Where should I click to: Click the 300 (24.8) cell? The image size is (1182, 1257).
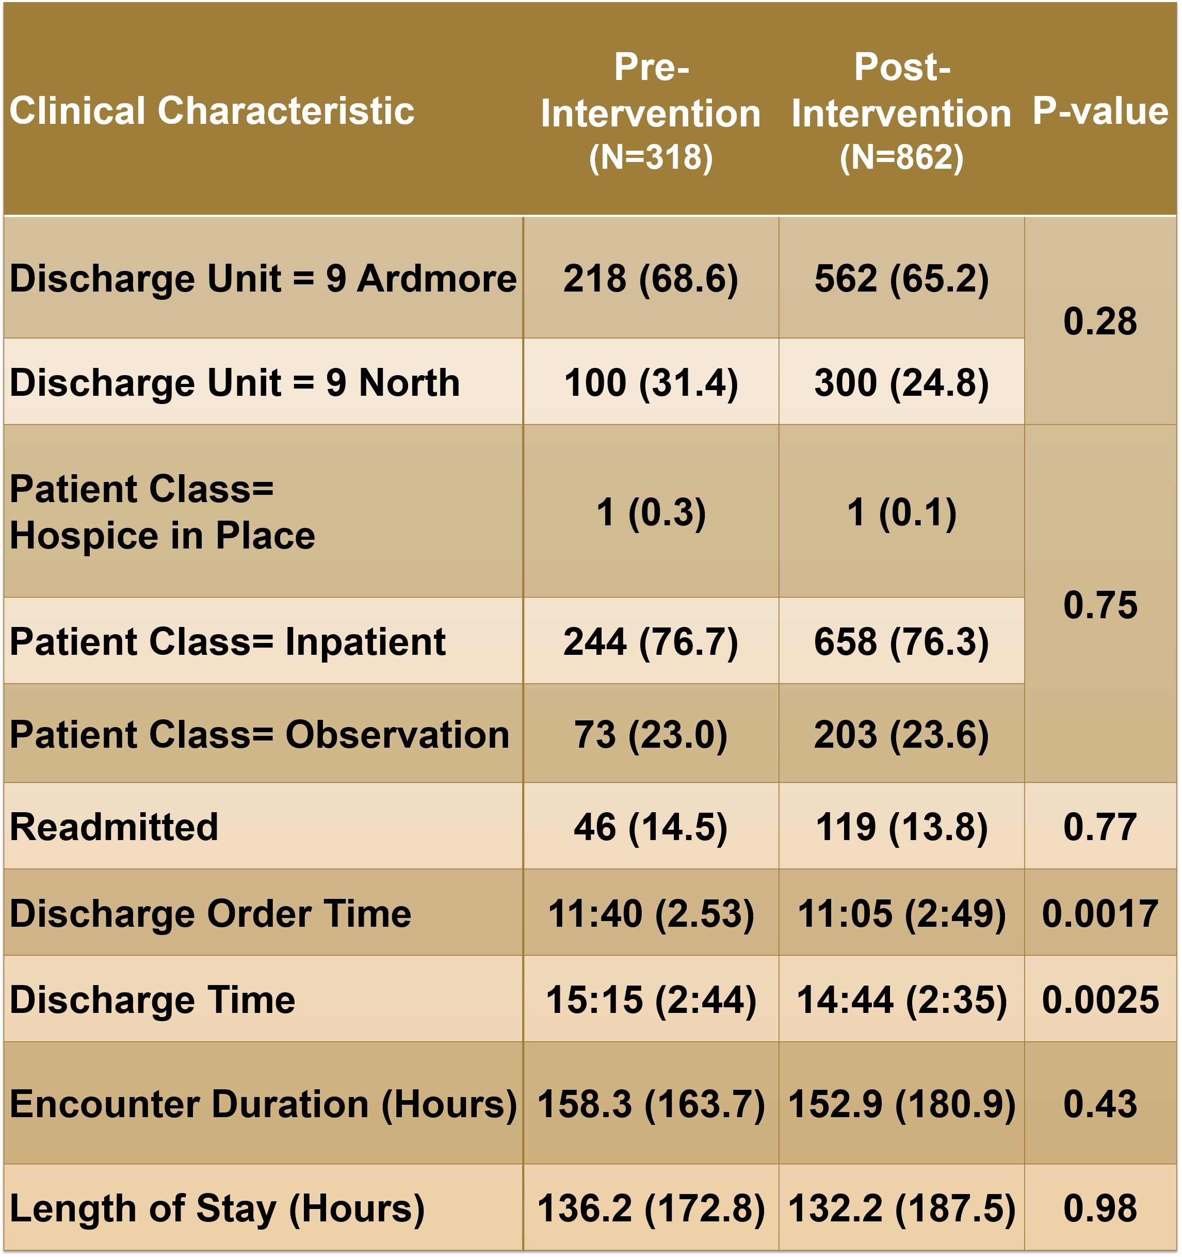[901, 382]
